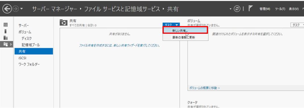304x108 pixels.
Task: Choose 新しい共有... from the task menu
Action: (185, 31)
